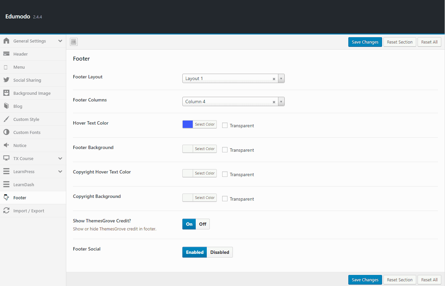Click the top Save Changes button
The height and width of the screenshot is (286, 445).
click(365, 42)
